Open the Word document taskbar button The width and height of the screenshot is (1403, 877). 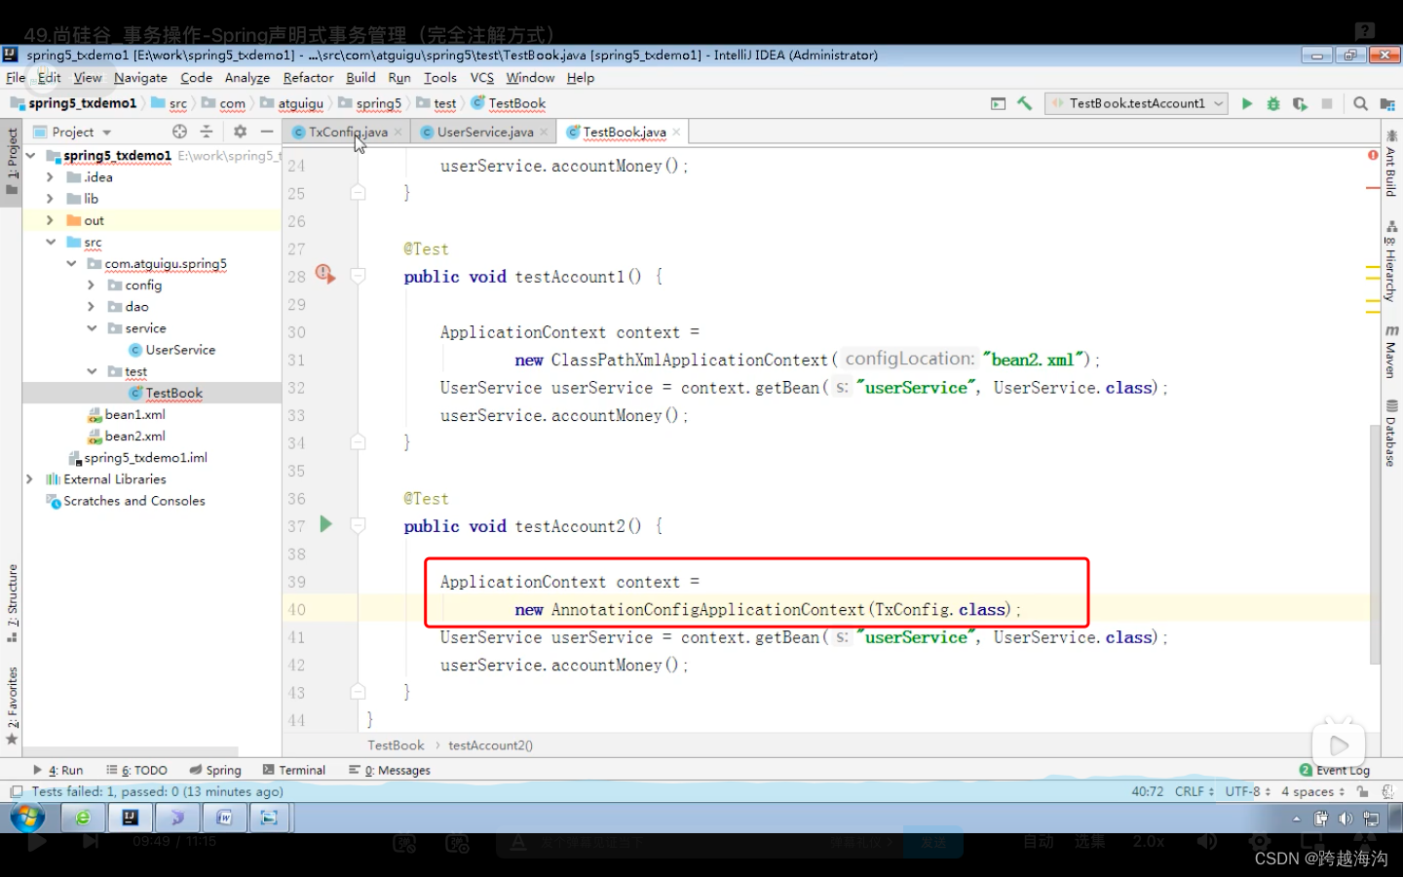coord(224,818)
